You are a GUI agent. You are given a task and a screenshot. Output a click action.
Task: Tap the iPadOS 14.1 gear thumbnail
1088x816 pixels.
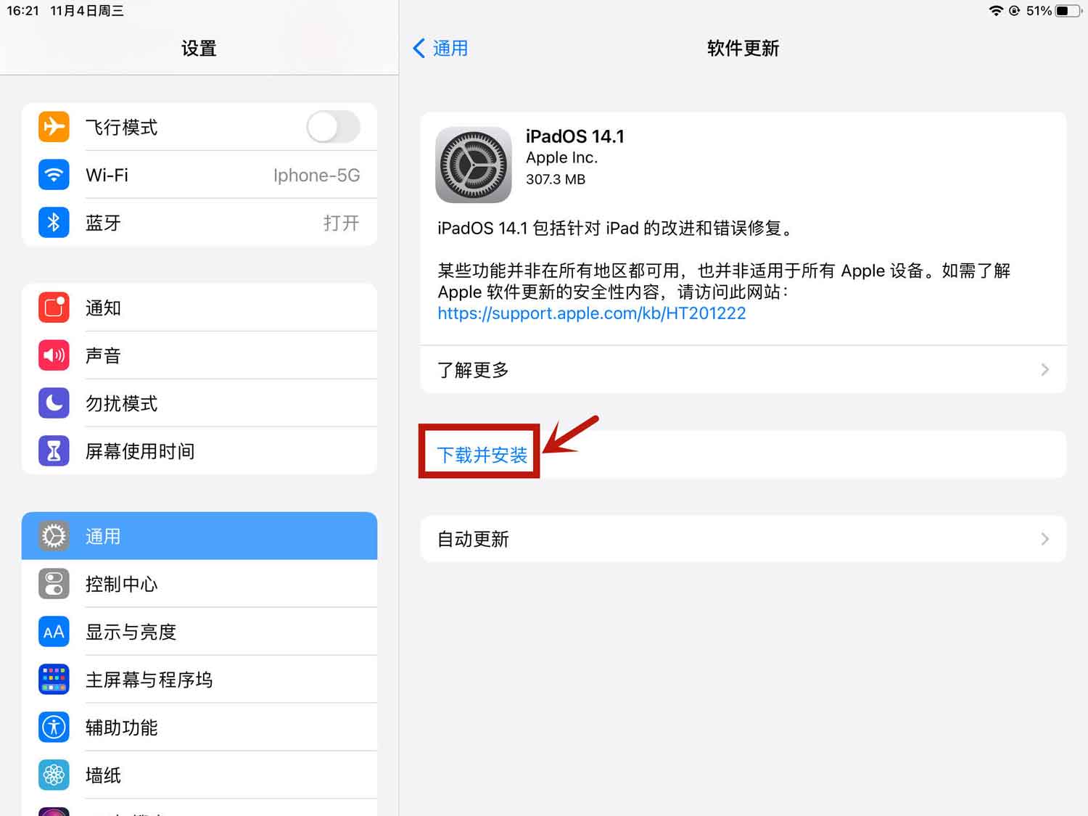coord(474,165)
